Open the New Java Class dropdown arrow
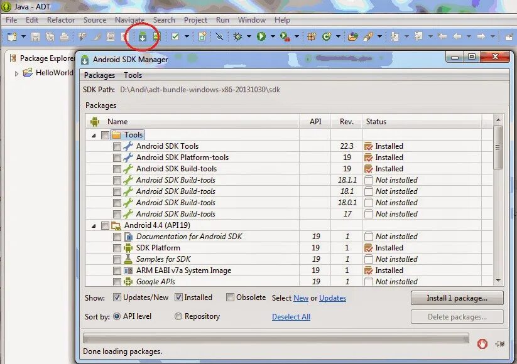The image size is (517, 364). tap(338, 36)
